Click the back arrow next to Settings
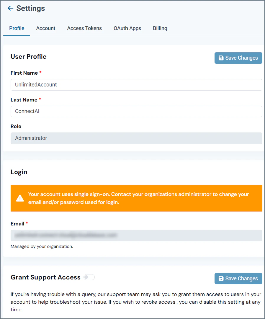 (x=10, y=8)
